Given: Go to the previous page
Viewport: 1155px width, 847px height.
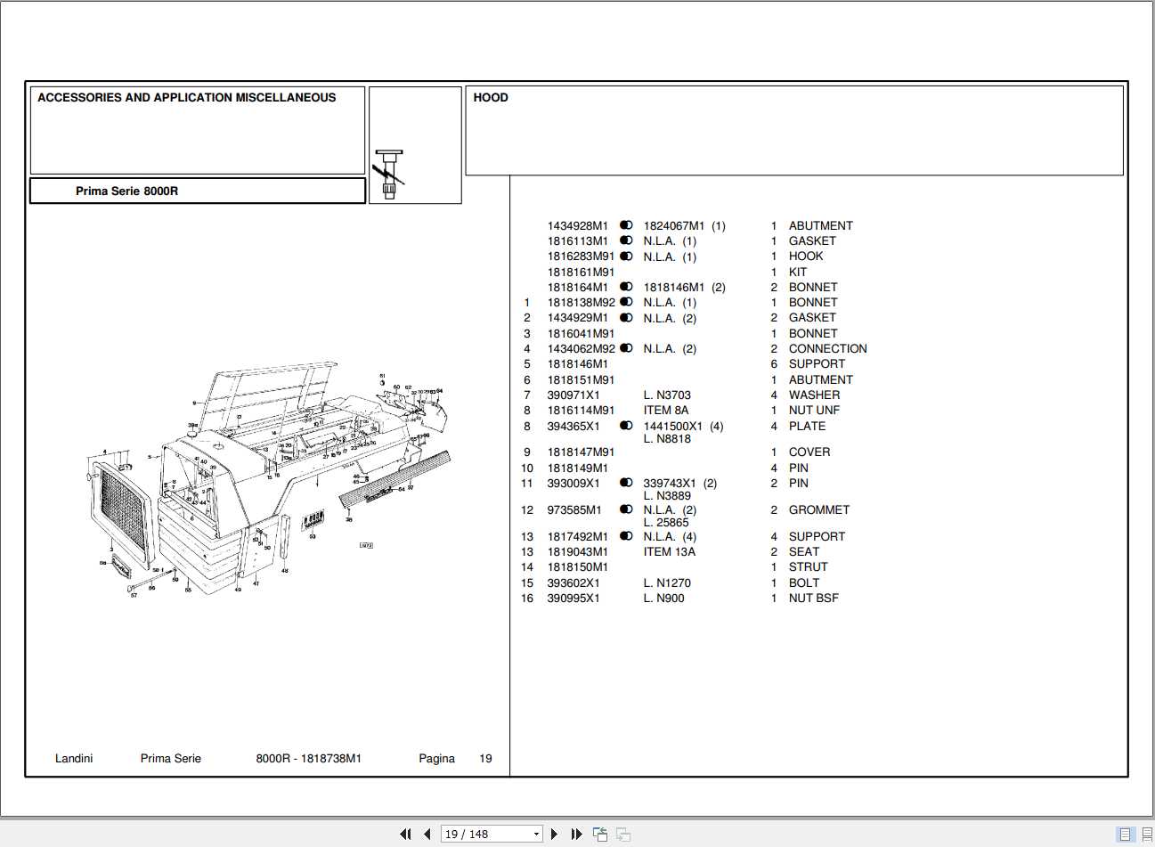Looking at the screenshot, I should pos(427,835).
